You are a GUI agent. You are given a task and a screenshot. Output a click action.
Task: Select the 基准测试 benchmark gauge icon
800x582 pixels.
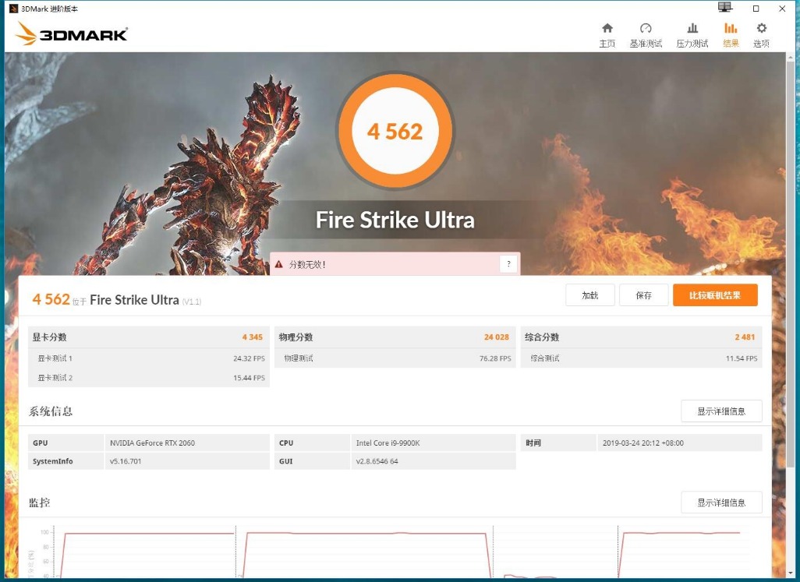pos(646,34)
